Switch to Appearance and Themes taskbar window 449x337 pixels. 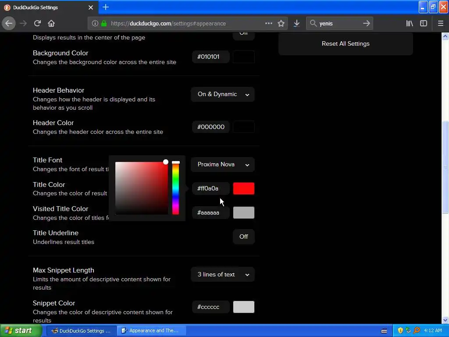pyautogui.click(x=151, y=331)
